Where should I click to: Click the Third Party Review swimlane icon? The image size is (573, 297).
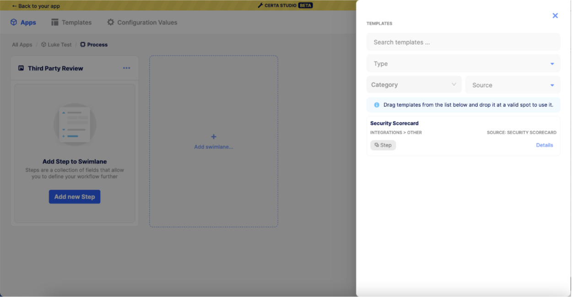21,68
